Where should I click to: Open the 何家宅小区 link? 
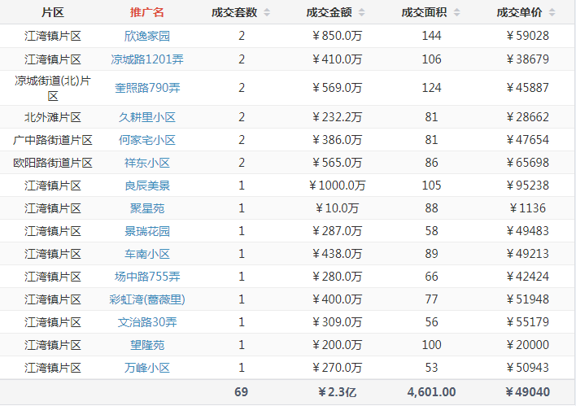[147, 140]
